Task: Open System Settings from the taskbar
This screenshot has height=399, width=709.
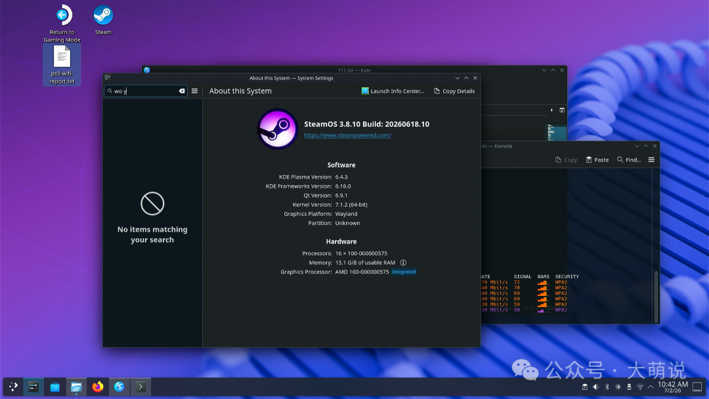Action: [x=33, y=387]
